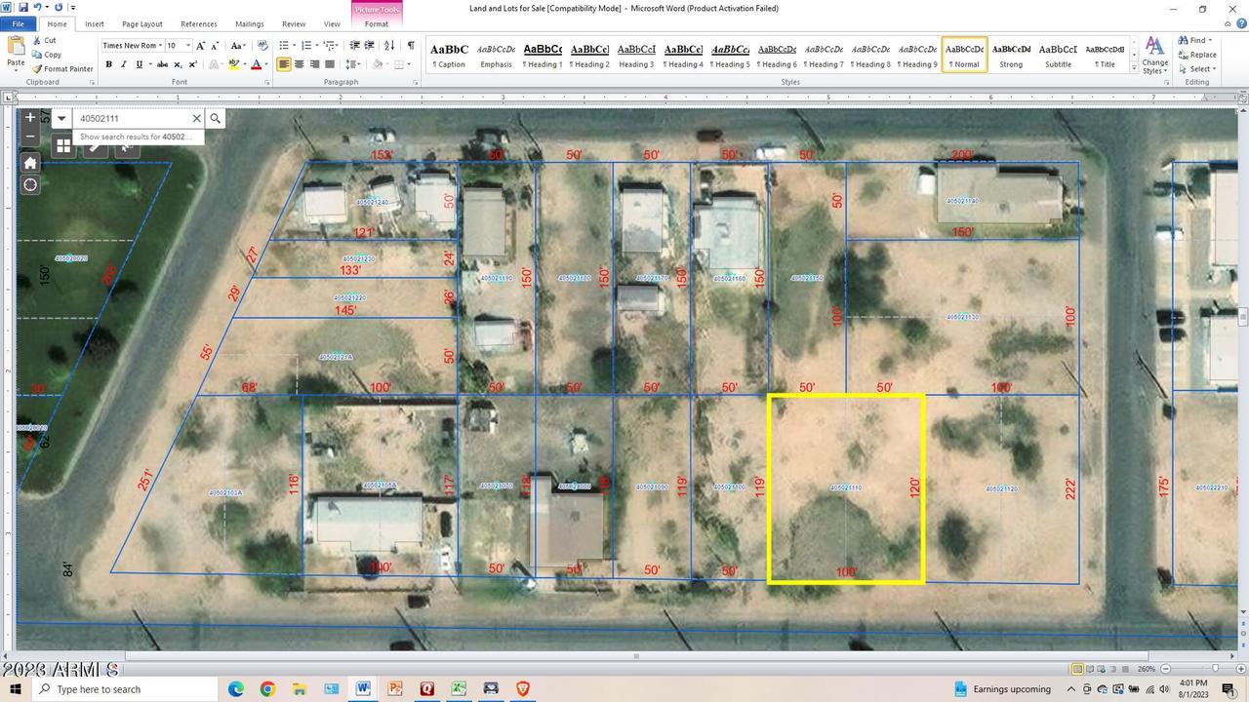The height and width of the screenshot is (702, 1249).
Task: Click the Redo icon in Quick Access Toolbar
Action: (x=59, y=7)
